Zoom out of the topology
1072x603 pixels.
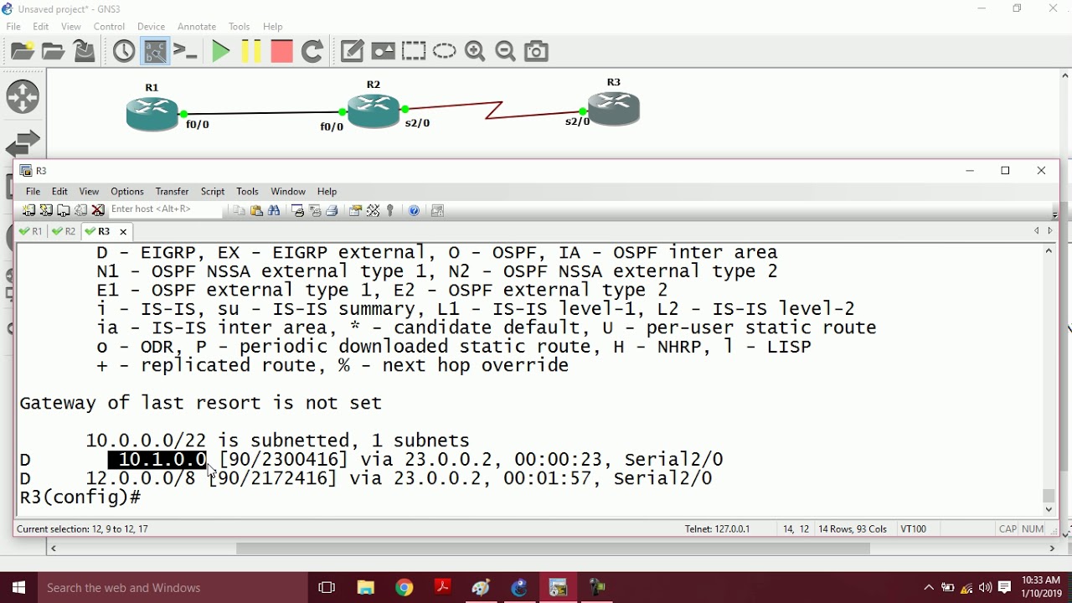(506, 51)
